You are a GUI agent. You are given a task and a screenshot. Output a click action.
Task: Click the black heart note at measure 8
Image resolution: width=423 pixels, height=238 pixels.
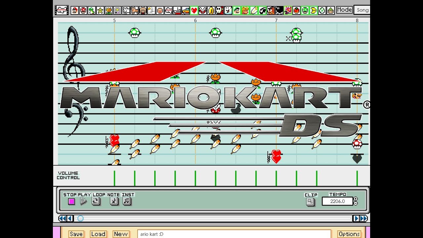click(357, 158)
